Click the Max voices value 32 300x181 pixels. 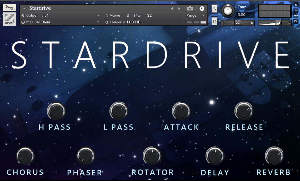click(x=149, y=15)
